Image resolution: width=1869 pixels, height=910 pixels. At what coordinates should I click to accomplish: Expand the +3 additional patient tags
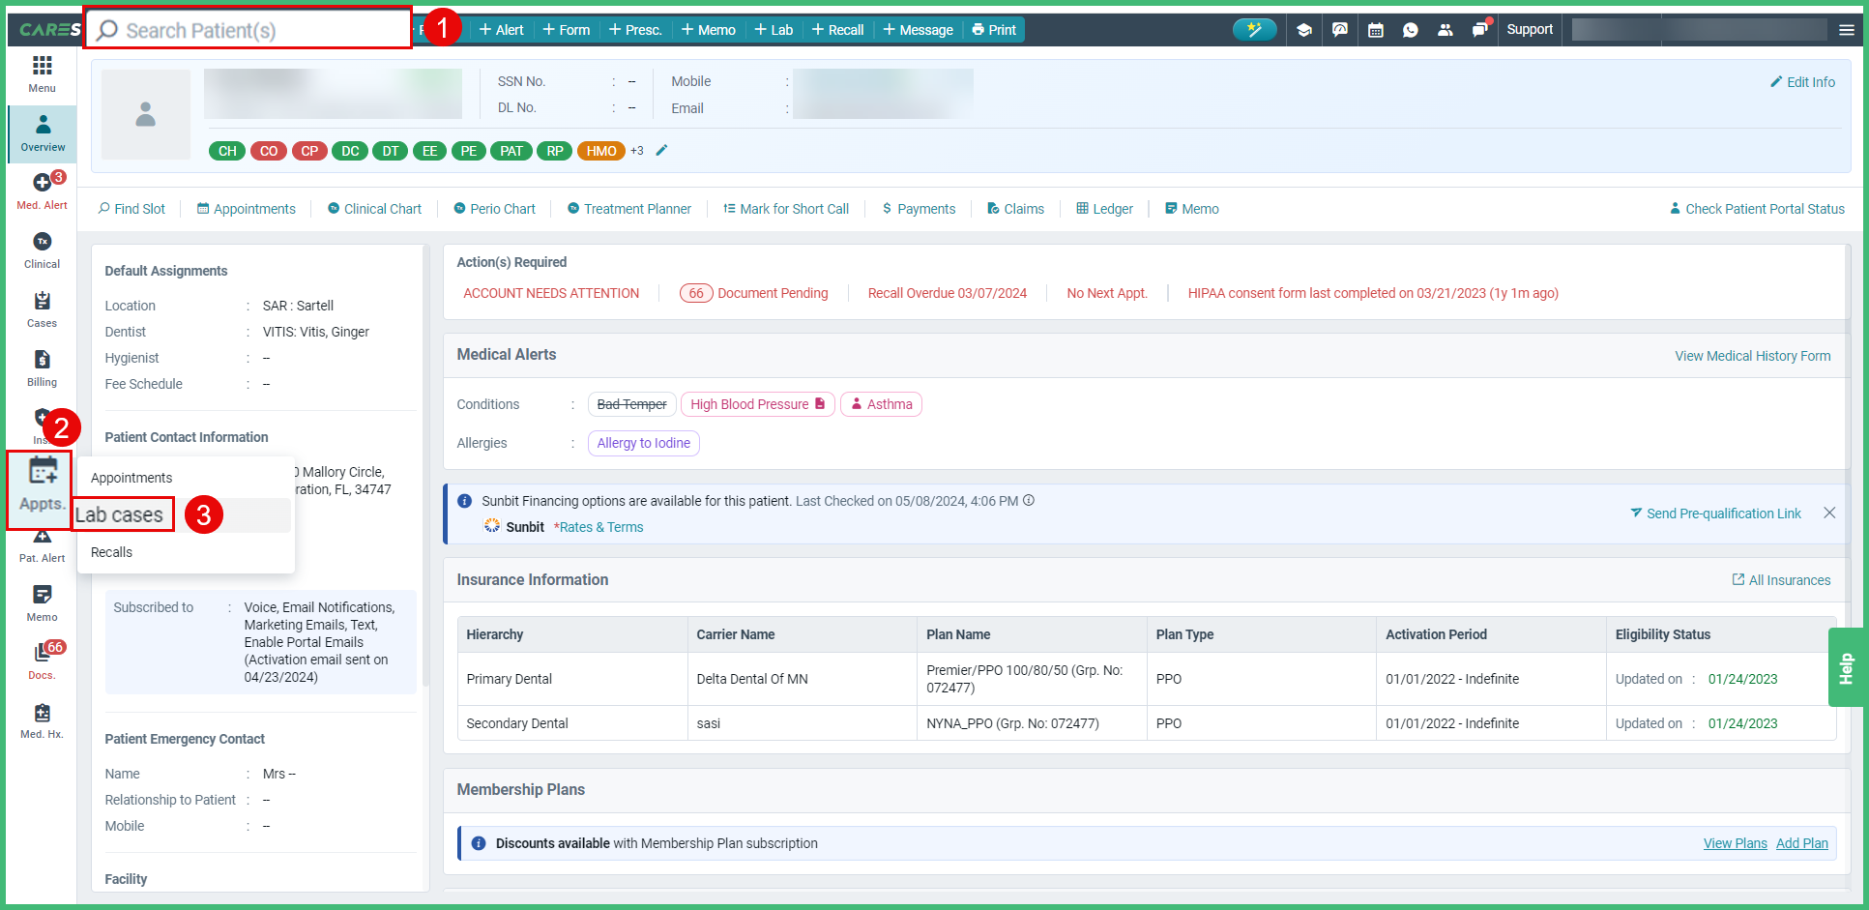(x=636, y=151)
